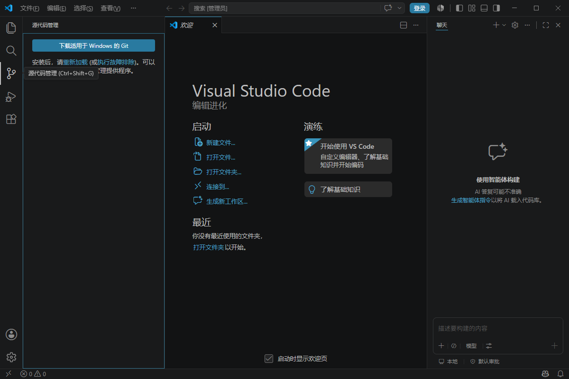This screenshot has height=379, width=569.
Task: Click the 登录 button
Action: [420, 8]
